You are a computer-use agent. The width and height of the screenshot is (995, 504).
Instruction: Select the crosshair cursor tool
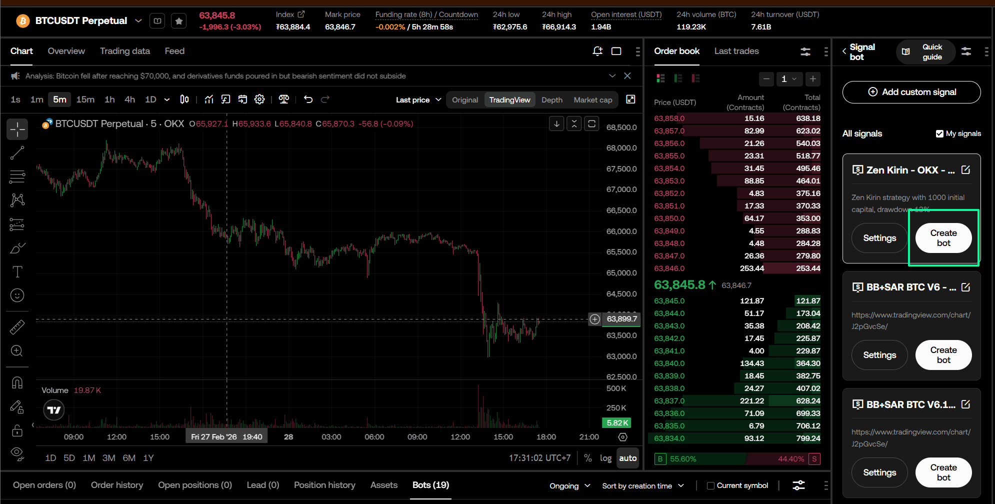[x=17, y=129]
